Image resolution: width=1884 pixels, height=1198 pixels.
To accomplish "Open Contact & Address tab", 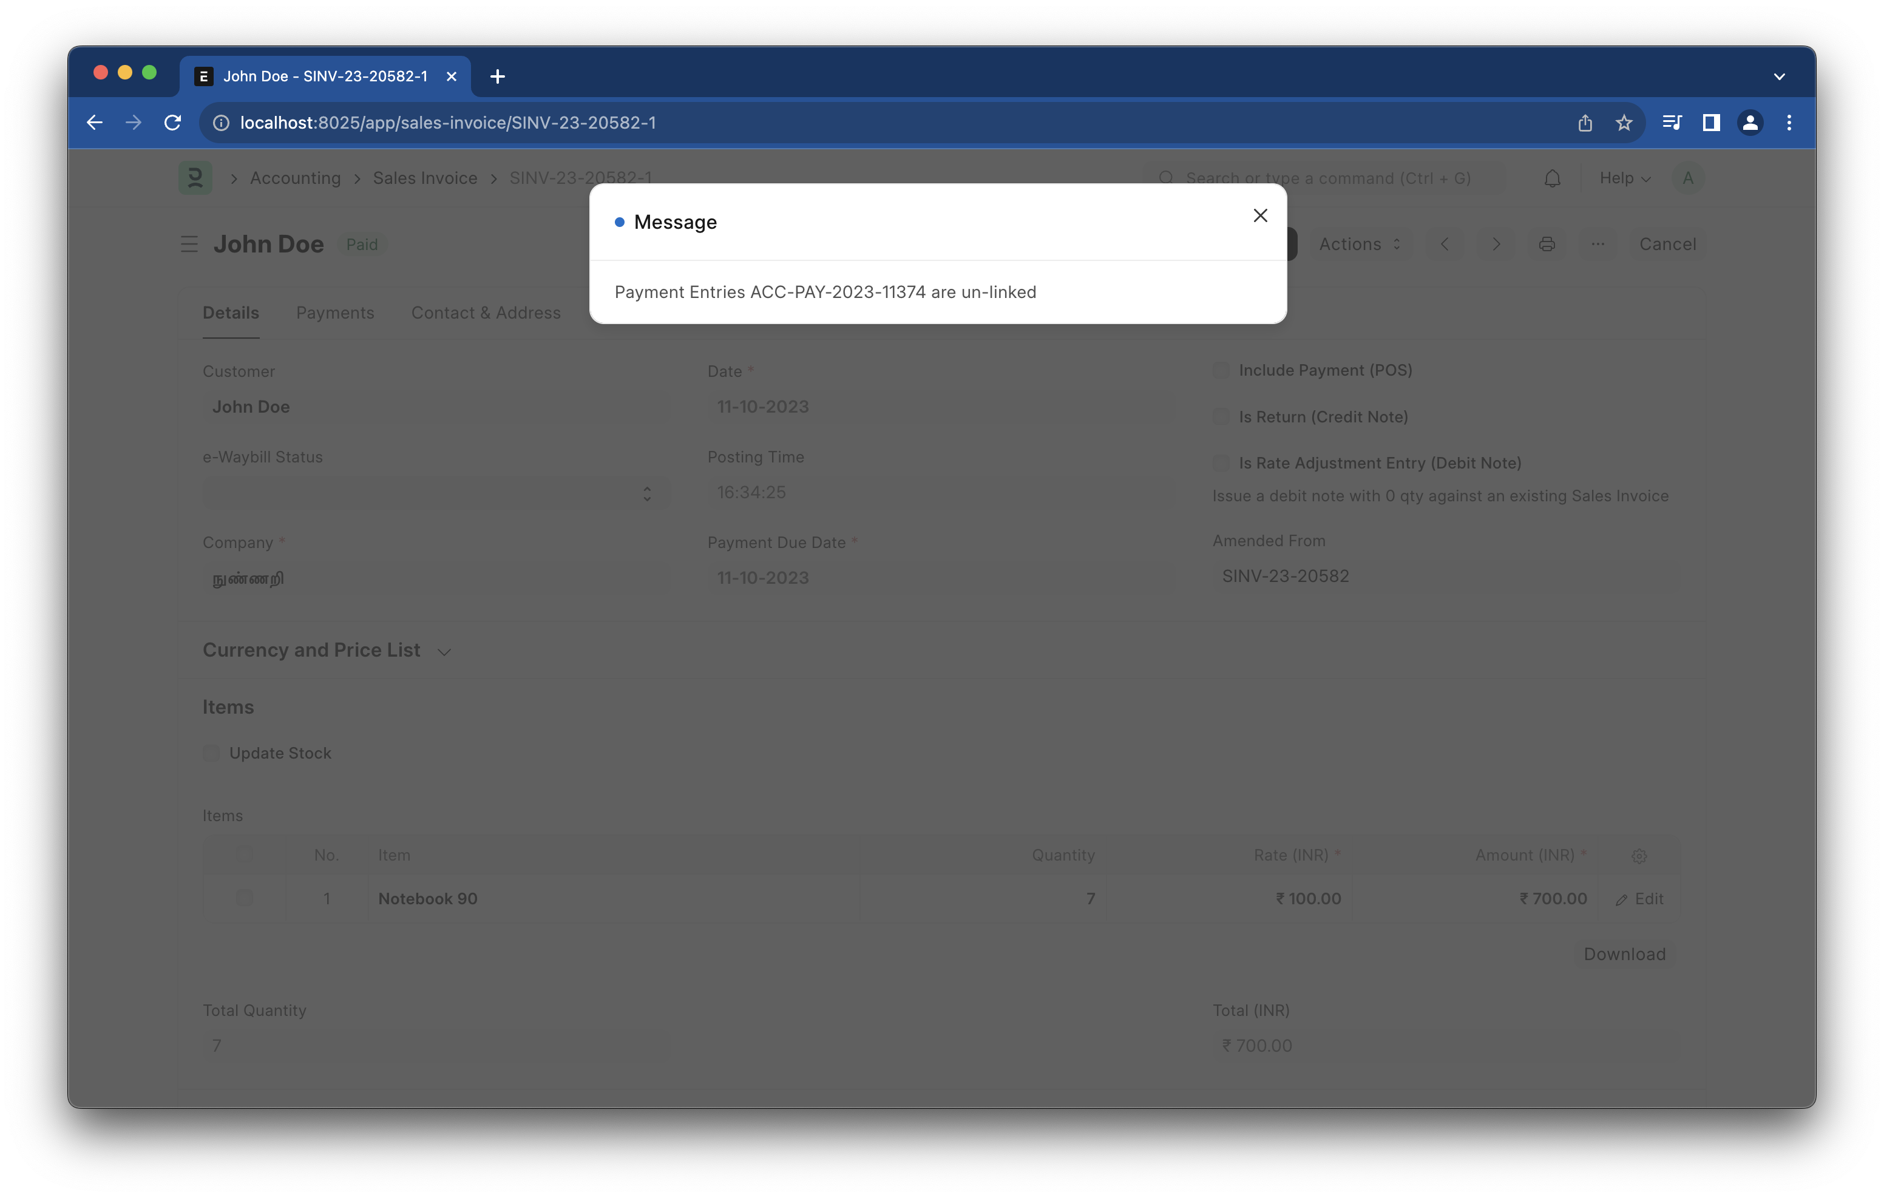I will coord(485,313).
